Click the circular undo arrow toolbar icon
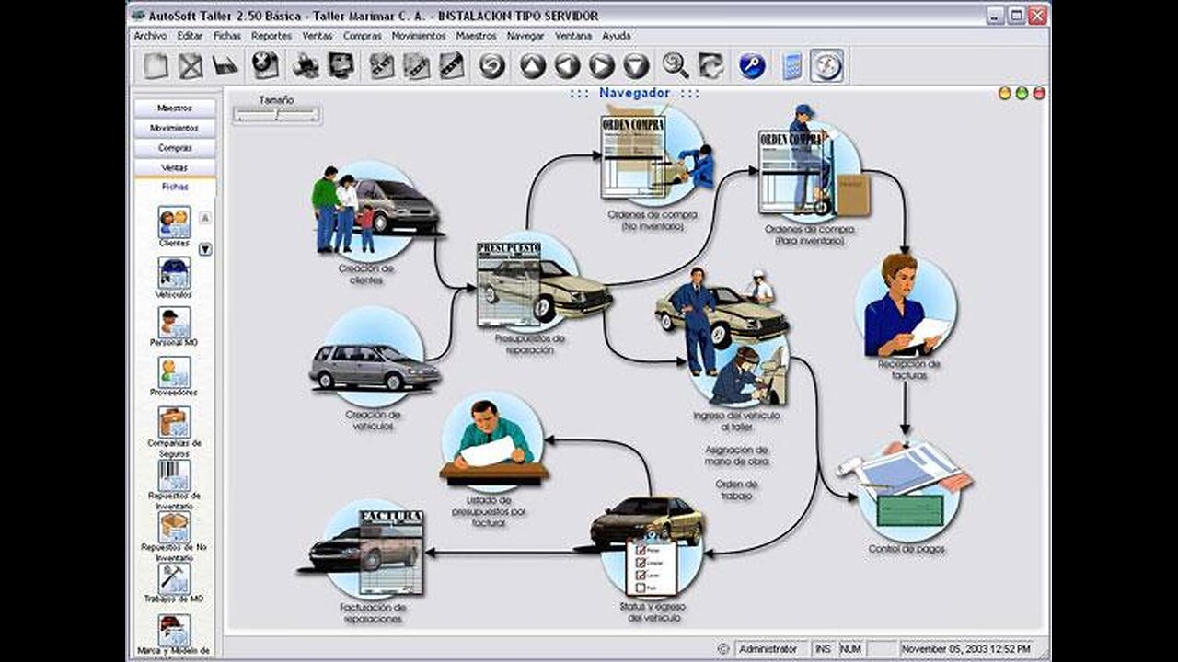The image size is (1178, 662). pos(492,65)
